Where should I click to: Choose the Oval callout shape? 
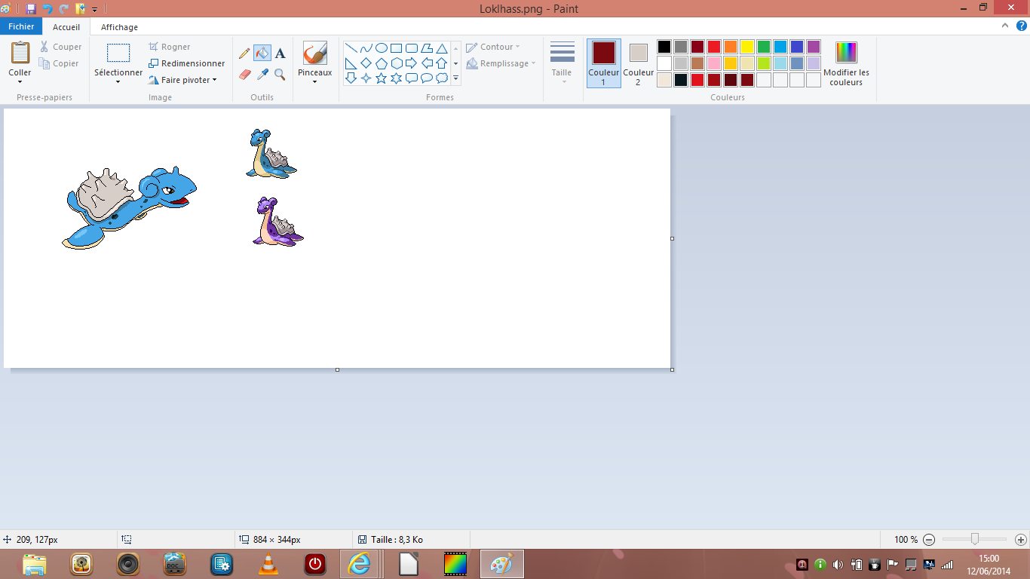click(x=427, y=78)
